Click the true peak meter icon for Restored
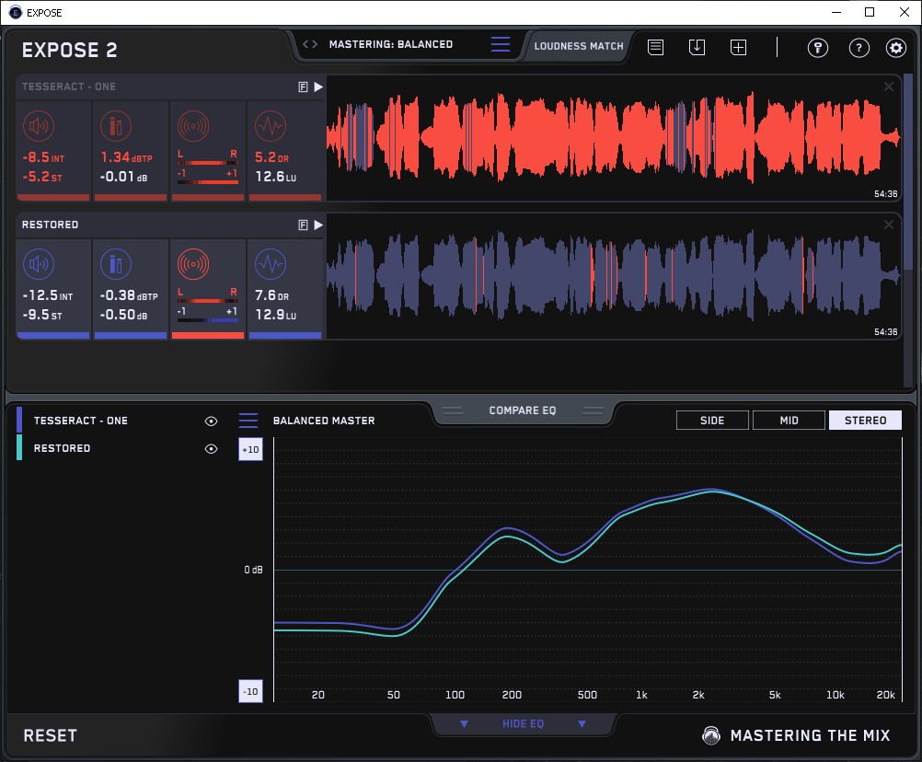 (x=117, y=265)
